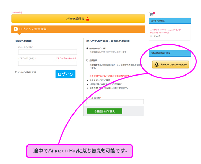The height and width of the screenshot is (164, 201).
Task: Click the cart item count badge
Action: (x=154, y=13)
